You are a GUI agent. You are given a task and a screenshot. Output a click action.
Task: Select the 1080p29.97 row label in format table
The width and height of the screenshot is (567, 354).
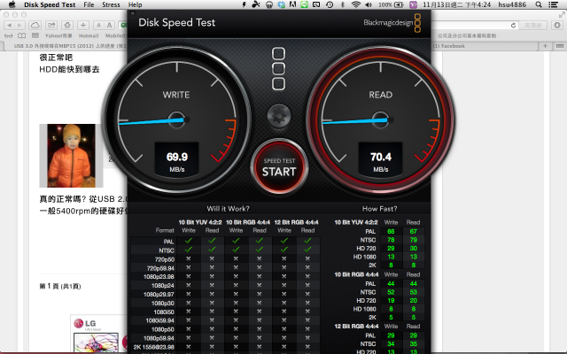(x=159, y=294)
